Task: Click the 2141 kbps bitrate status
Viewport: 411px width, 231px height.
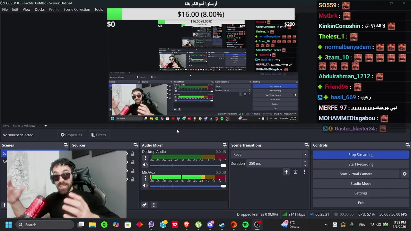Action: pos(293,214)
